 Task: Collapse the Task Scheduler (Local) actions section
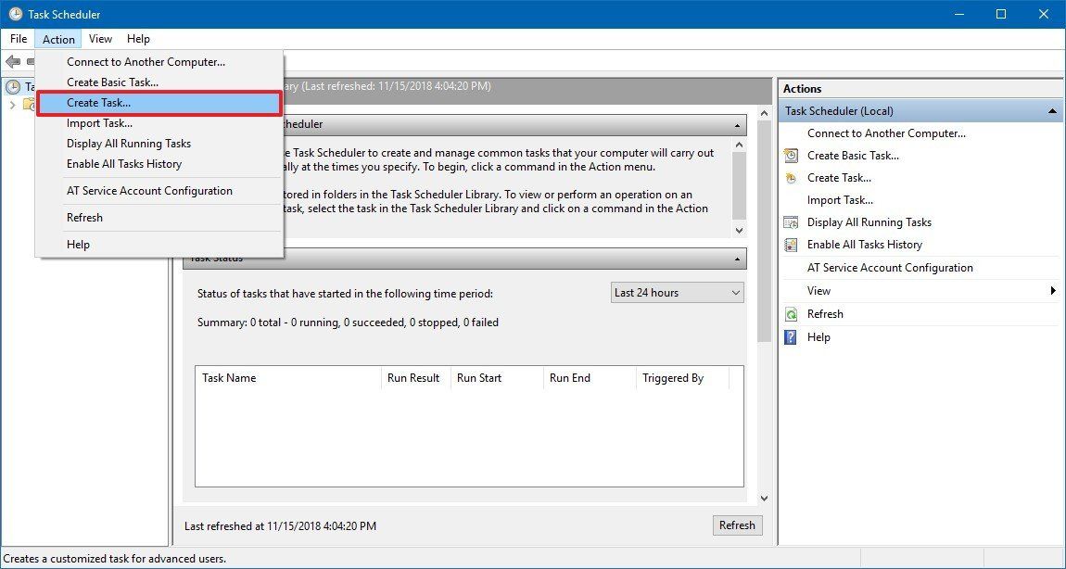click(x=1052, y=110)
